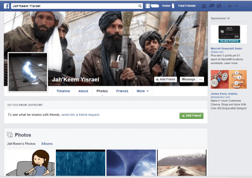Click the user avatar in top bar
The width and height of the screenshot is (252, 178).
point(148,6)
